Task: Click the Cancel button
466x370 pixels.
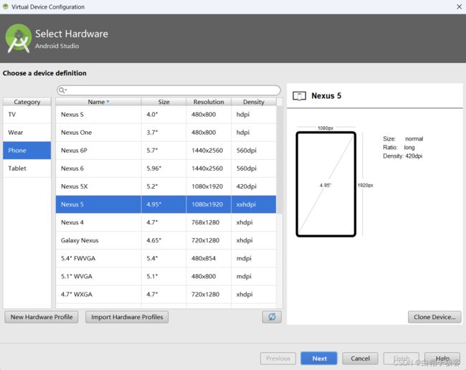Action: point(360,359)
